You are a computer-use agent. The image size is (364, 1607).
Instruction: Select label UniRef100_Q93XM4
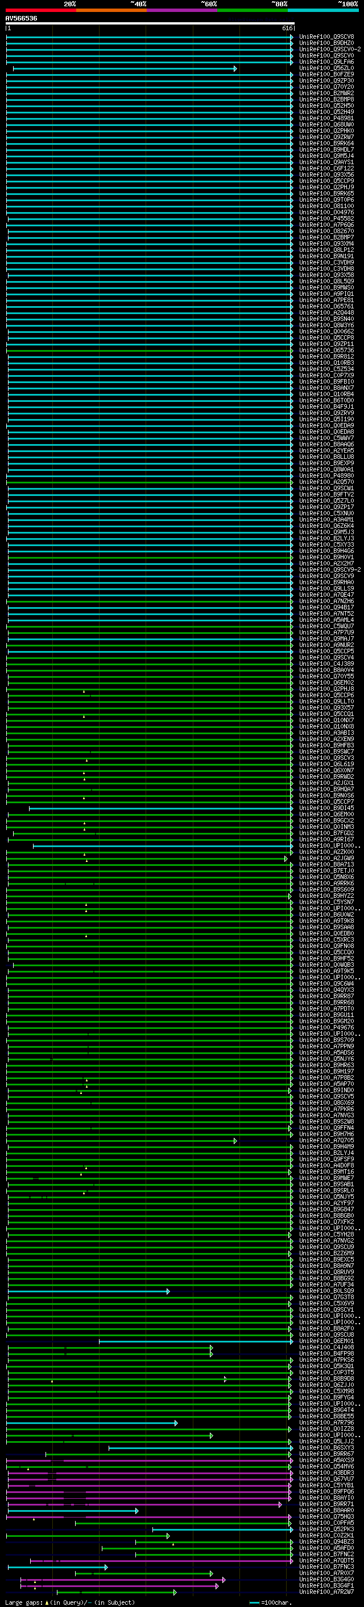click(326, 243)
